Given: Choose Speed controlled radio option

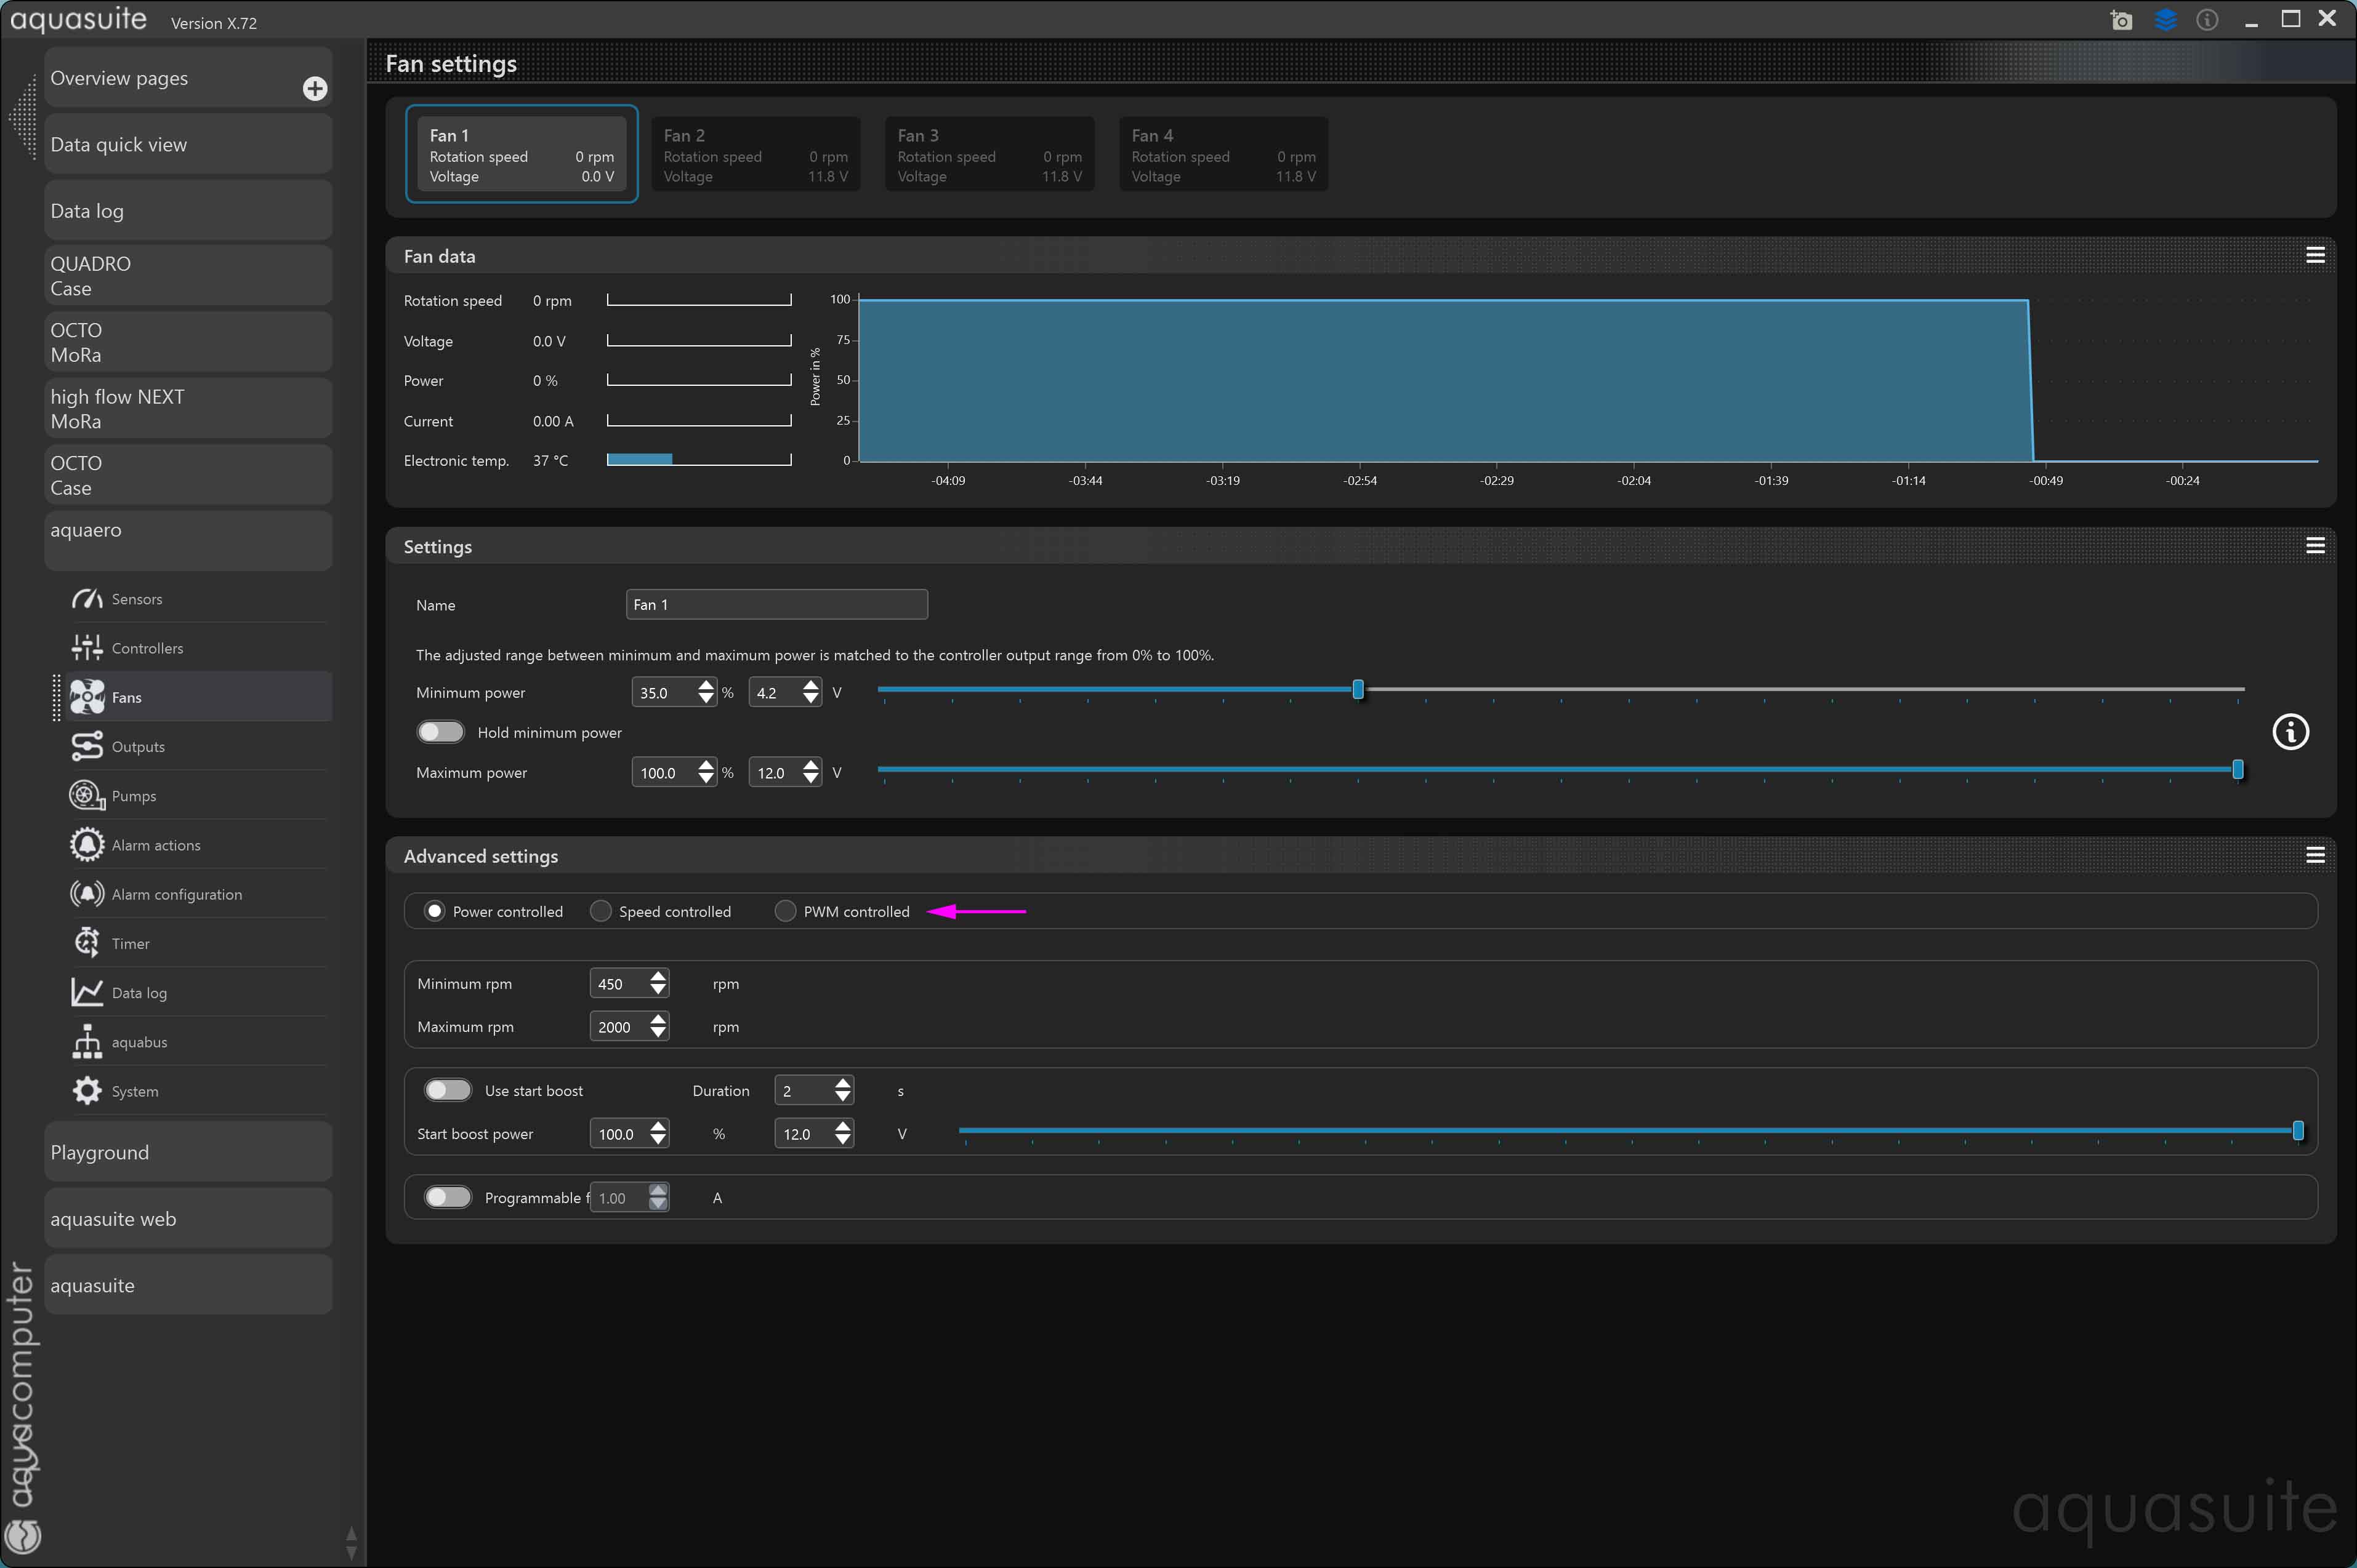Looking at the screenshot, I should point(600,911).
